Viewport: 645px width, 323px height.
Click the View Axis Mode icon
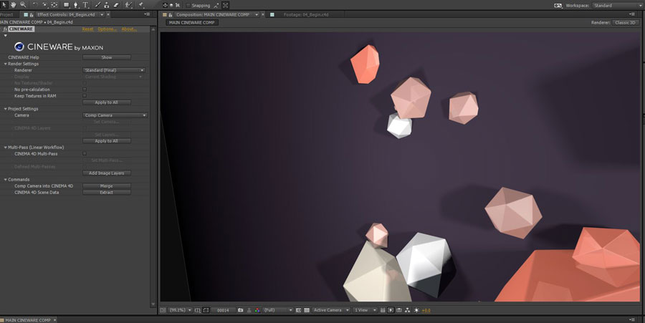(177, 5)
